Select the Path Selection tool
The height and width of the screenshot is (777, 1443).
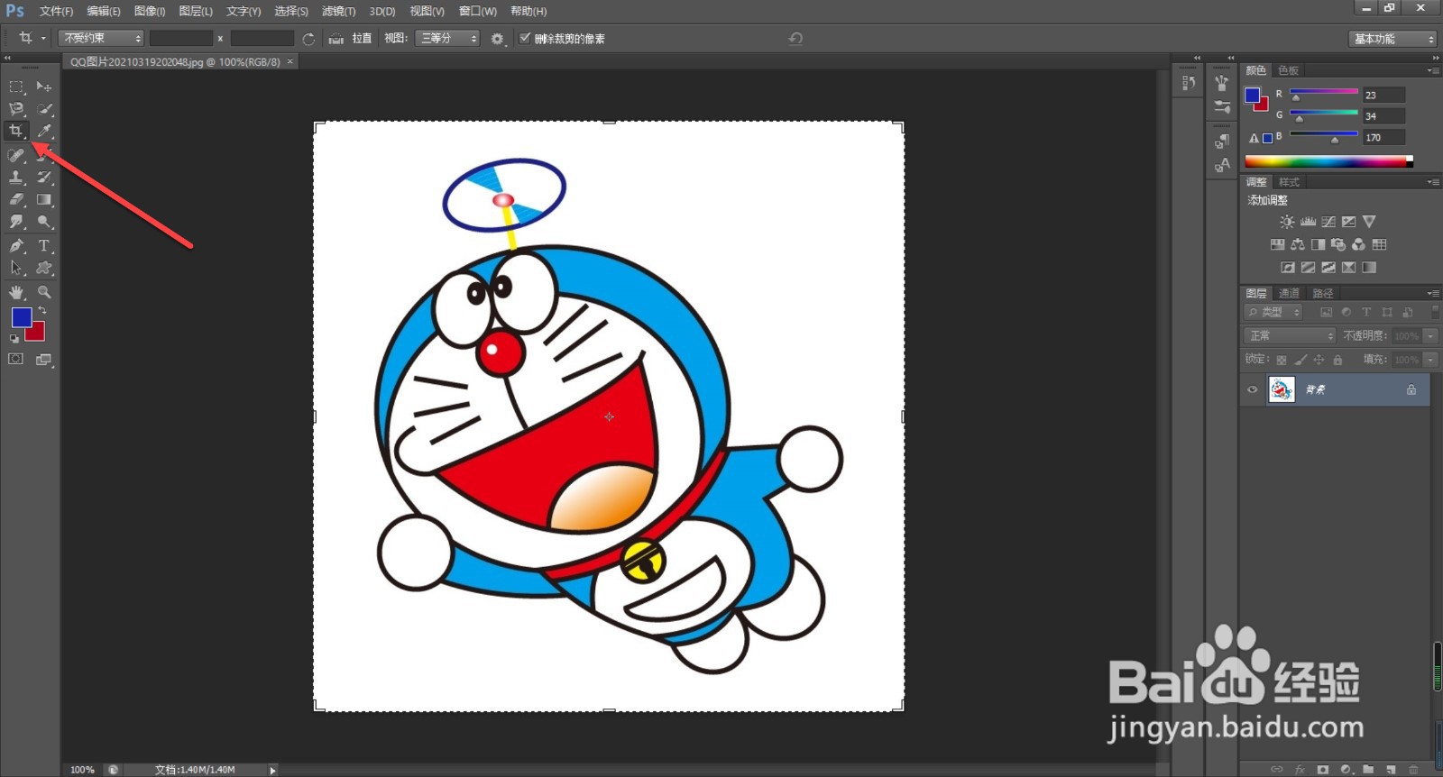coord(16,268)
